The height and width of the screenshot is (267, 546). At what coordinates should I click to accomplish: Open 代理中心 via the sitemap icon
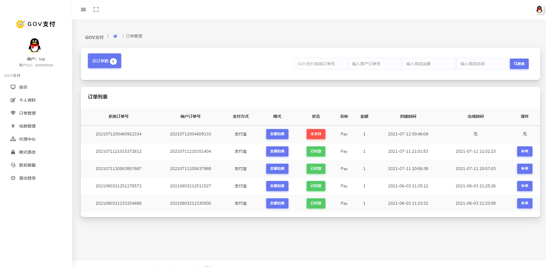coord(13,139)
